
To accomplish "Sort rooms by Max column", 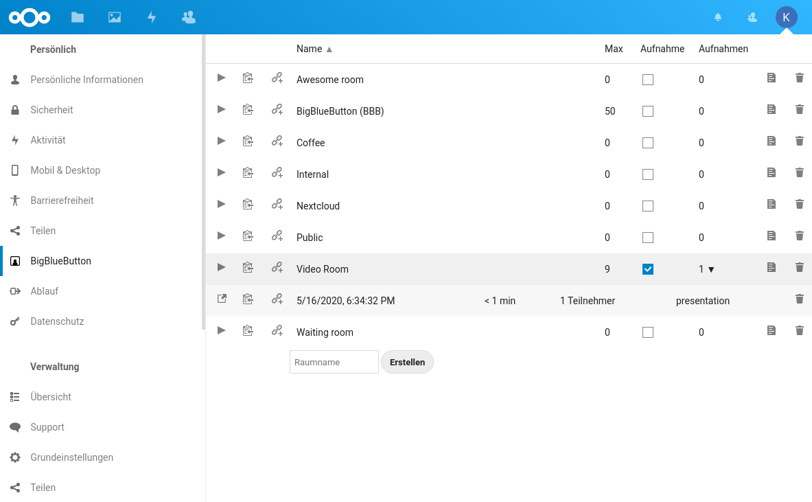I will point(614,49).
